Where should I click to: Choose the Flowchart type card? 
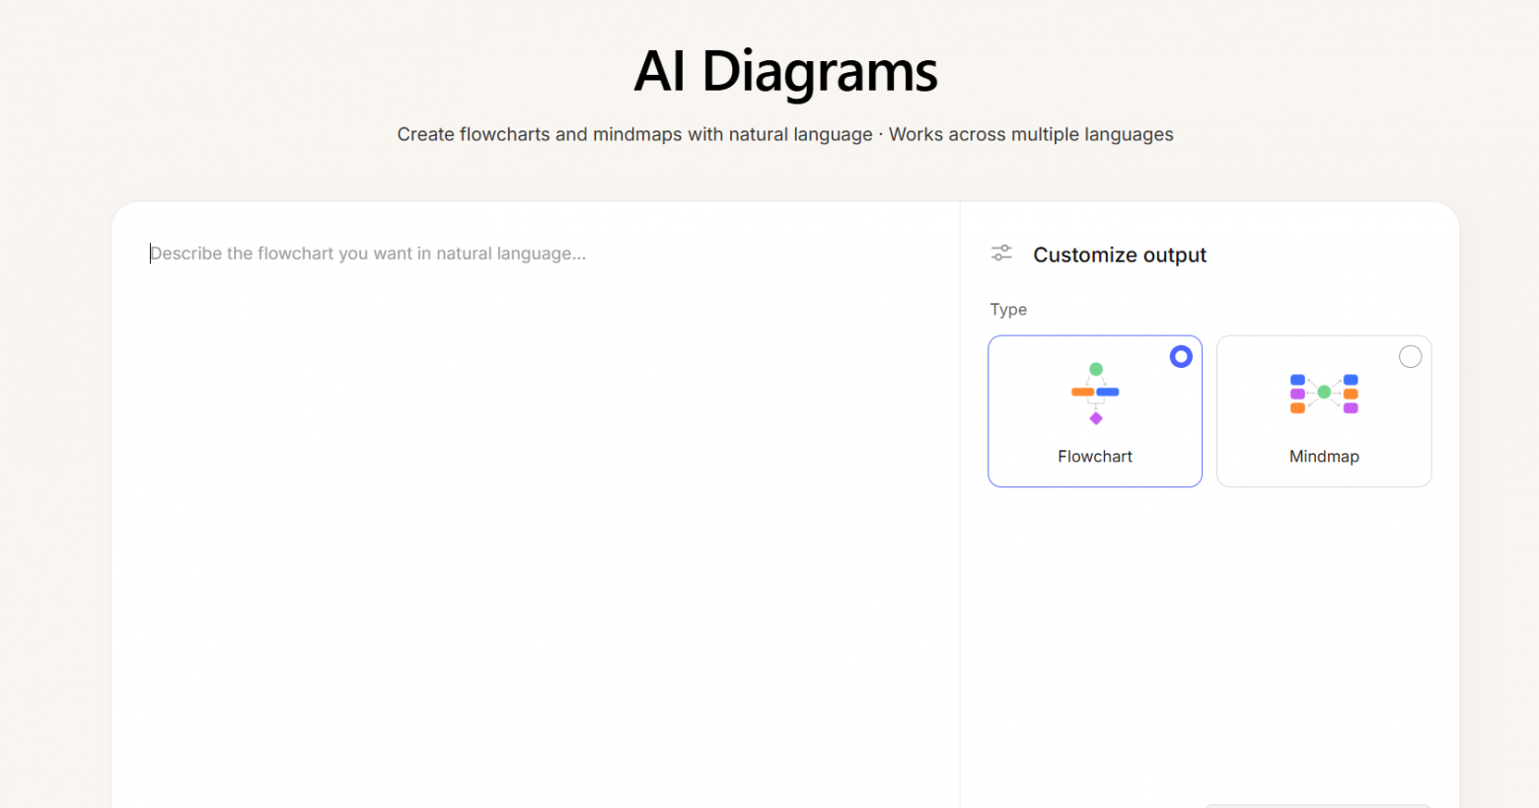[x=1095, y=411]
